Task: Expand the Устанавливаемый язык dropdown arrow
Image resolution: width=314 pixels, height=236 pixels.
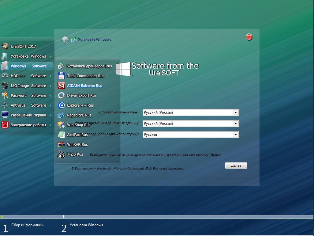Action: tap(236, 112)
